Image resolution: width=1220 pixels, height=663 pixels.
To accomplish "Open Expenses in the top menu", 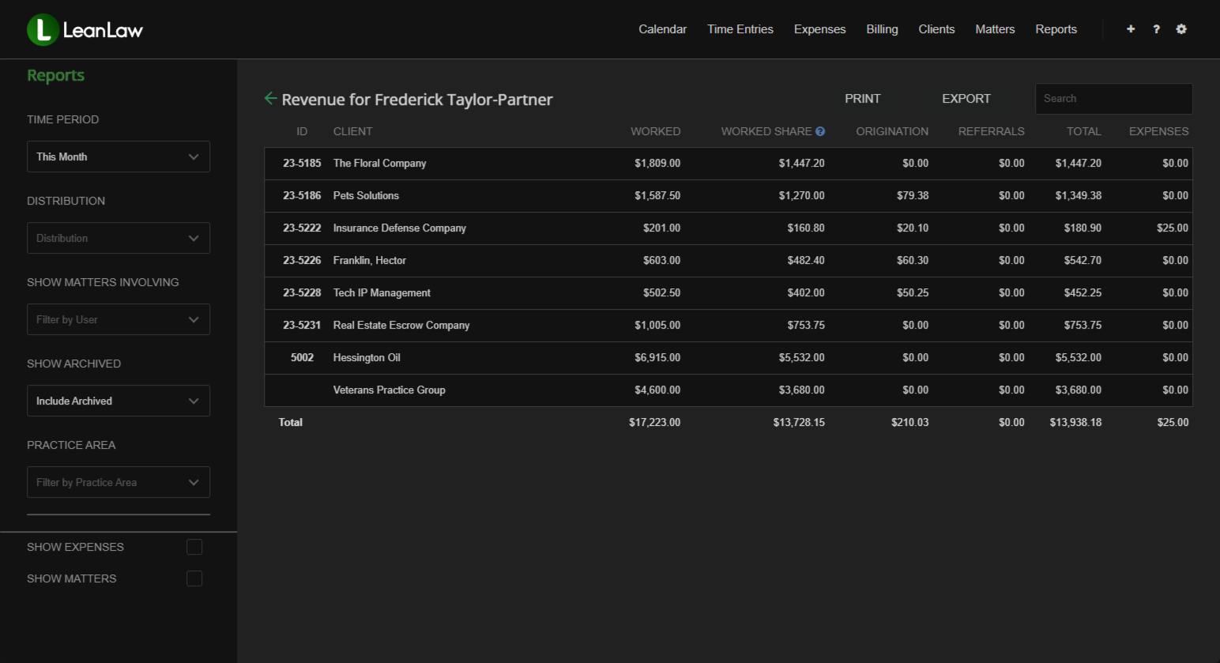I will [x=819, y=29].
